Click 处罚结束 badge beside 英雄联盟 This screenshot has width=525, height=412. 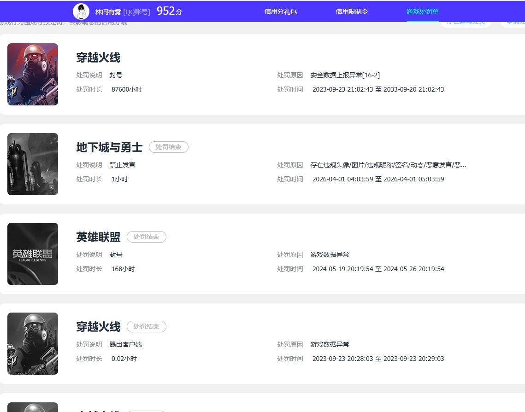pos(146,237)
